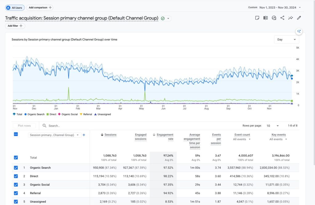This screenshot has height=205, width=315.
Task: Open the annotations note icon
Action: 257,18
